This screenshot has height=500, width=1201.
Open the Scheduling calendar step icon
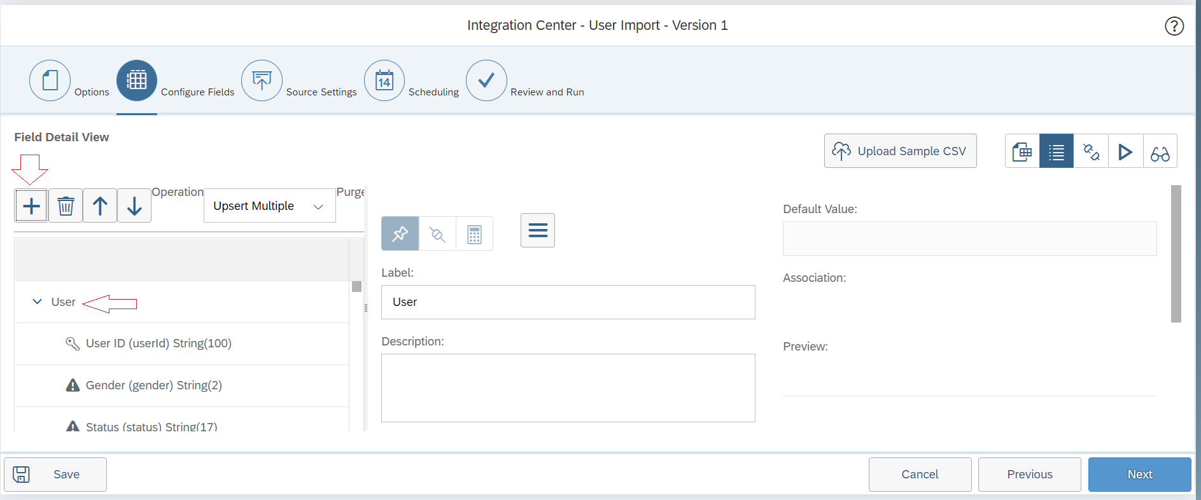(384, 81)
